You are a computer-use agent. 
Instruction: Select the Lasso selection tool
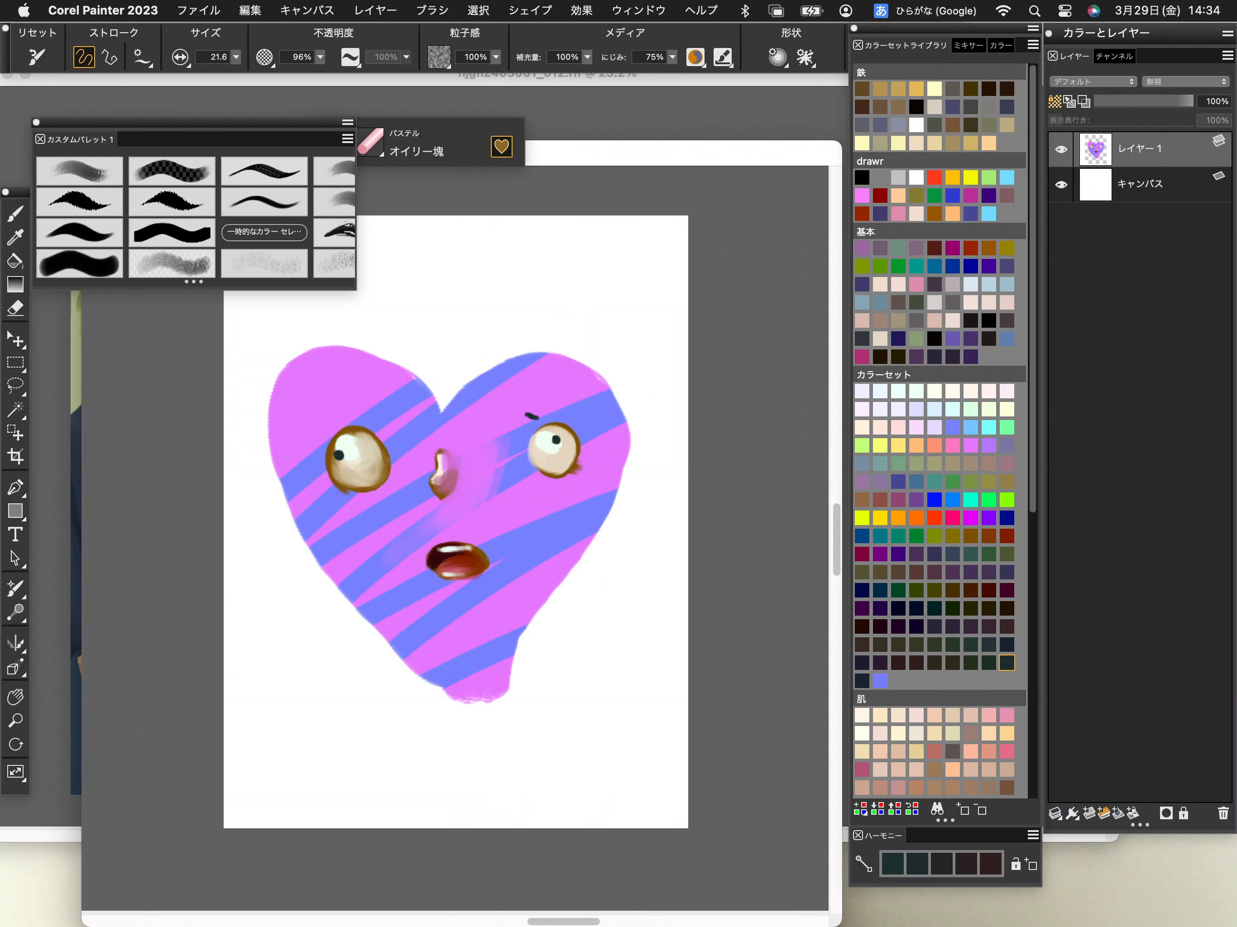pyautogui.click(x=15, y=386)
